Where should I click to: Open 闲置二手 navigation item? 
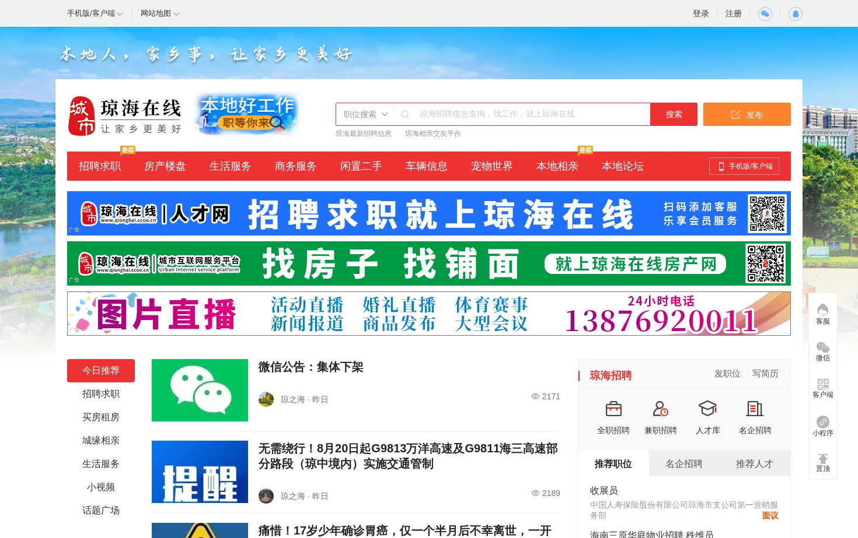[x=361, y=166]
